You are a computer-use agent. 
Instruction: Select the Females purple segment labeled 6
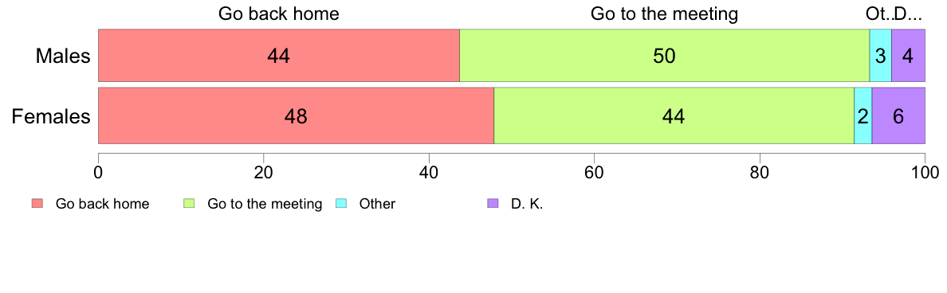898,115
